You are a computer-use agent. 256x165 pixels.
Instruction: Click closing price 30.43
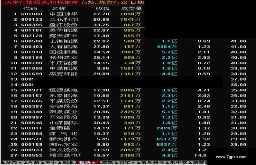[x=101, y=123]
